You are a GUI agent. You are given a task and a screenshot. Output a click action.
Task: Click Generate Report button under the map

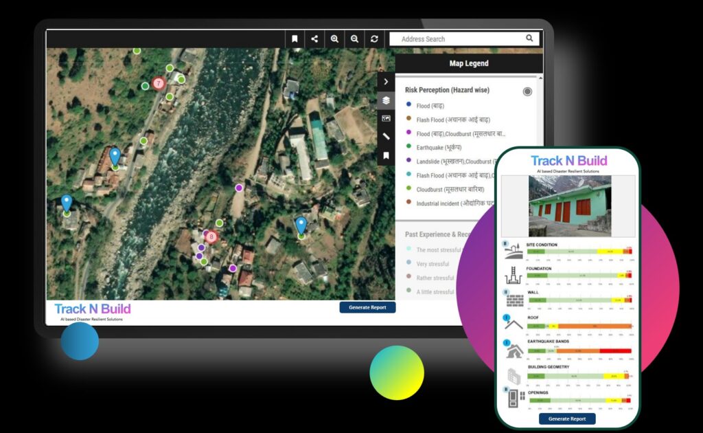point(368,307)
